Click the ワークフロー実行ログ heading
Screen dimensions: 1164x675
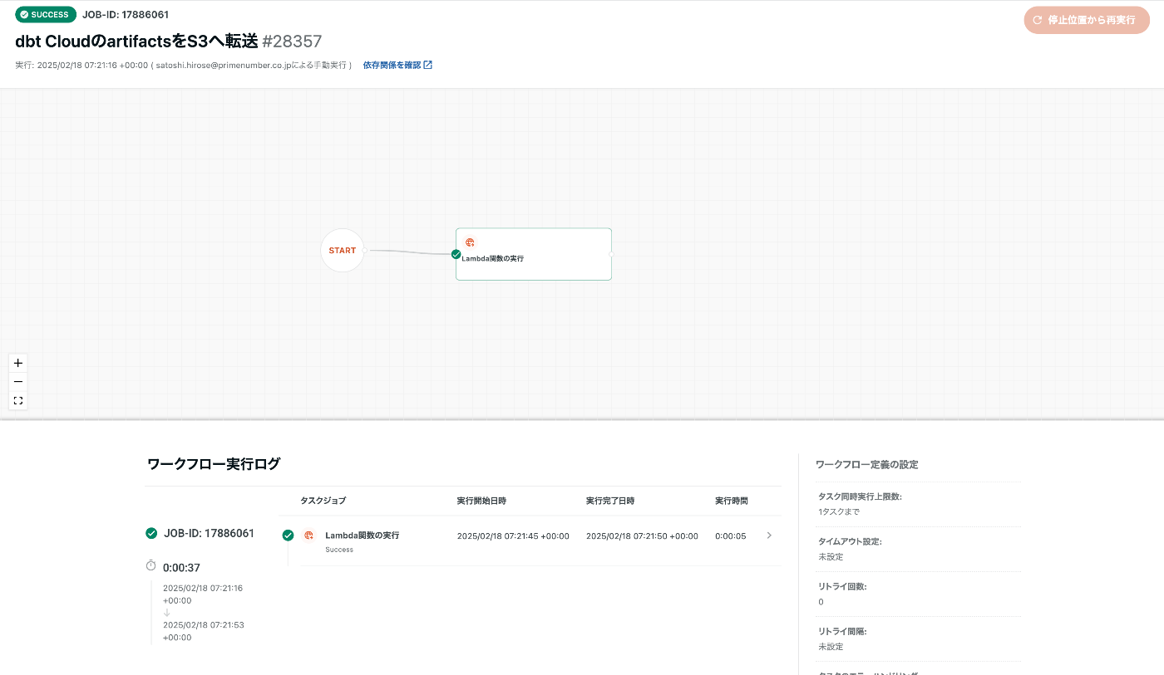(214, 463)
